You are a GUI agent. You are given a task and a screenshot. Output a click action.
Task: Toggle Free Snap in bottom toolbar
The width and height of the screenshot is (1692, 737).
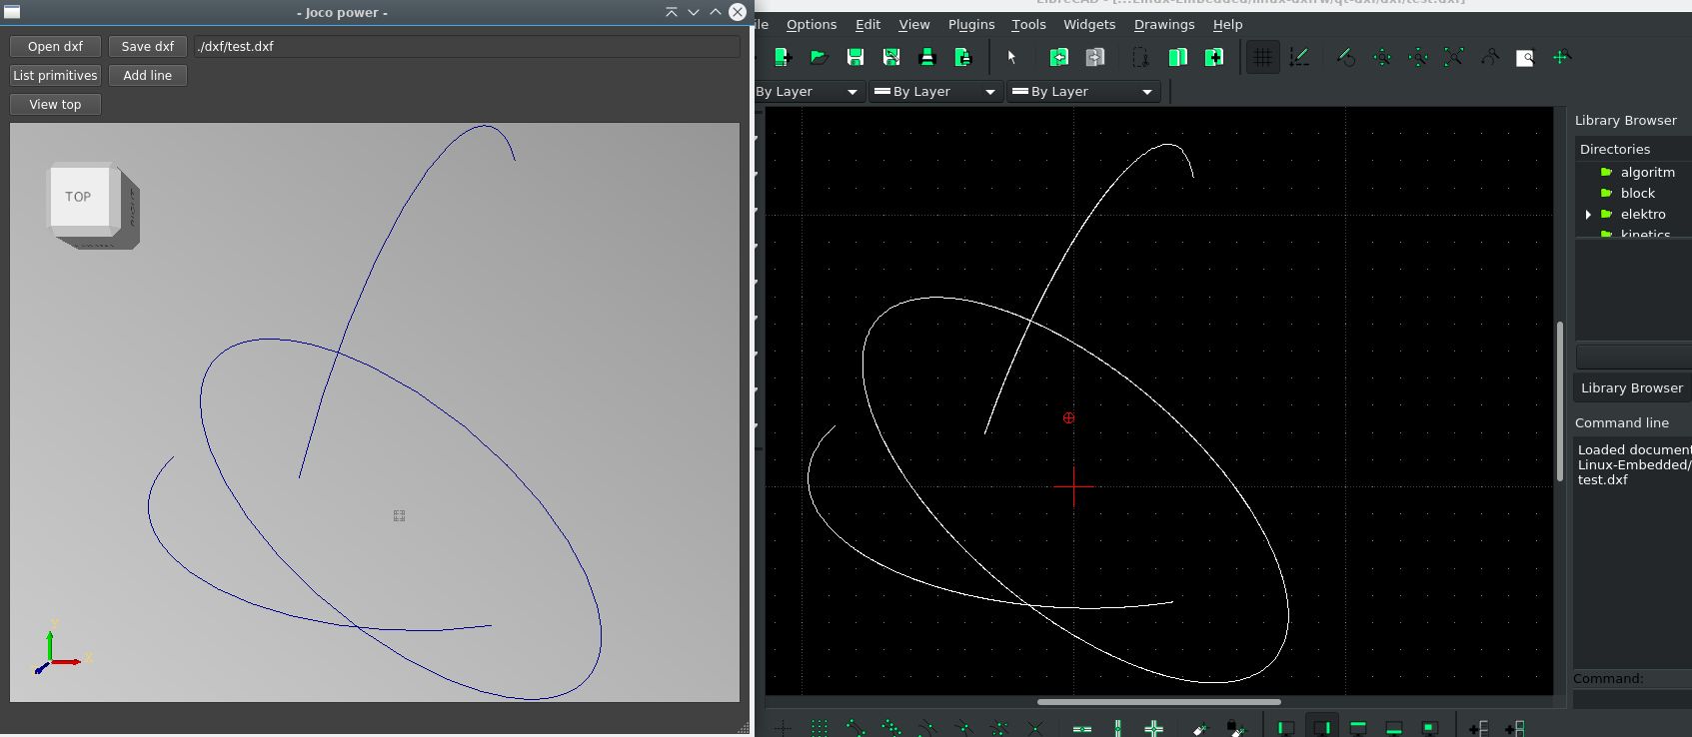click(x=783, y=728)
